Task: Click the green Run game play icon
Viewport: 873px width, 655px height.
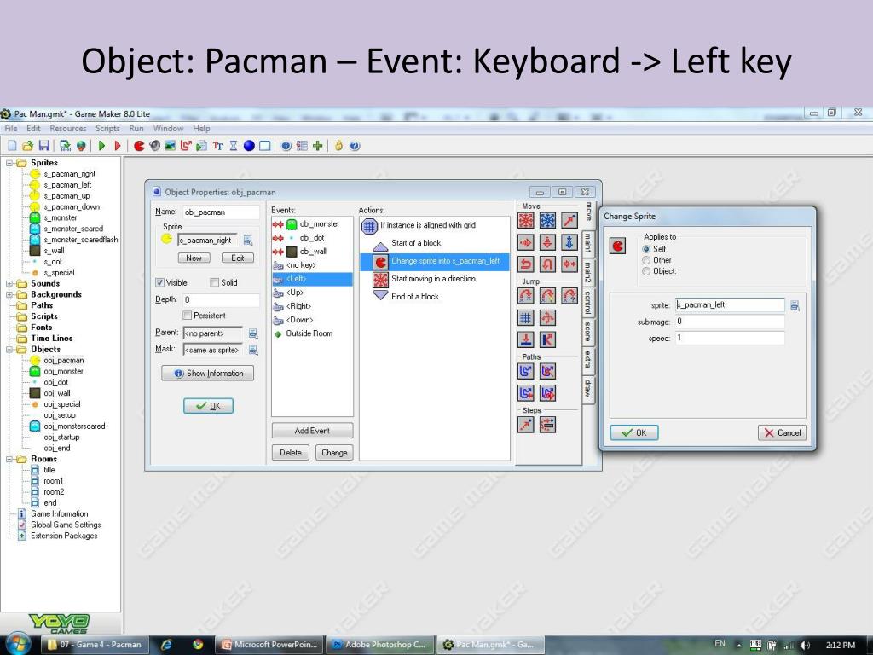Action: pos(102,146)
